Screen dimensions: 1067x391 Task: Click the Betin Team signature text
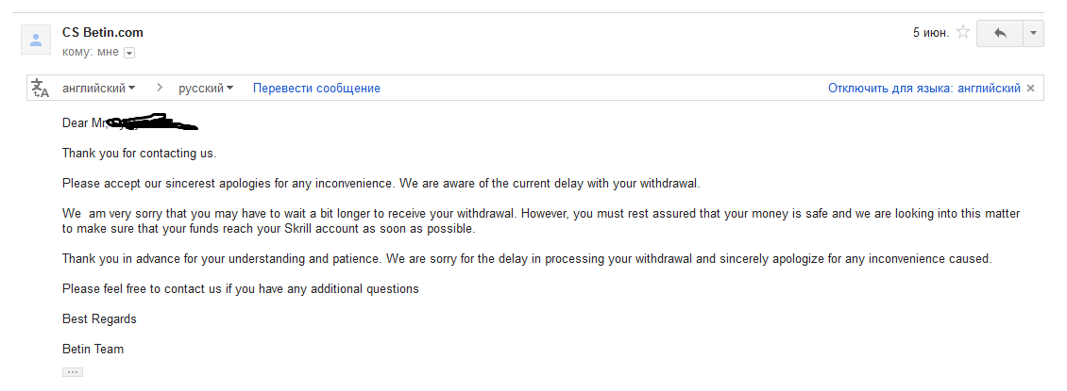pyautogui.click(x=93, y=349)
